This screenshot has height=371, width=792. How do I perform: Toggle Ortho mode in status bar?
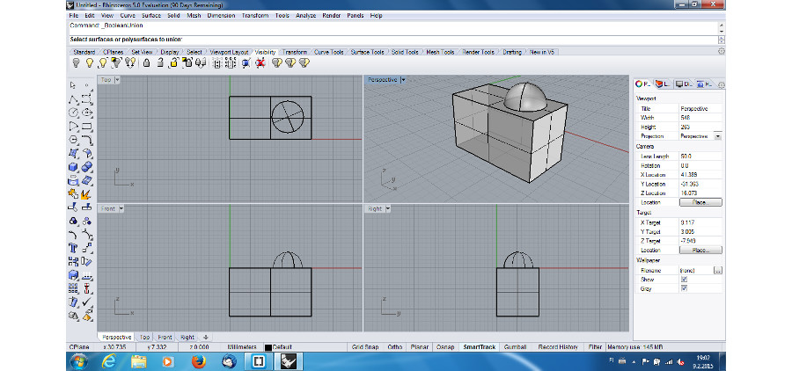(x=395, y=347)
